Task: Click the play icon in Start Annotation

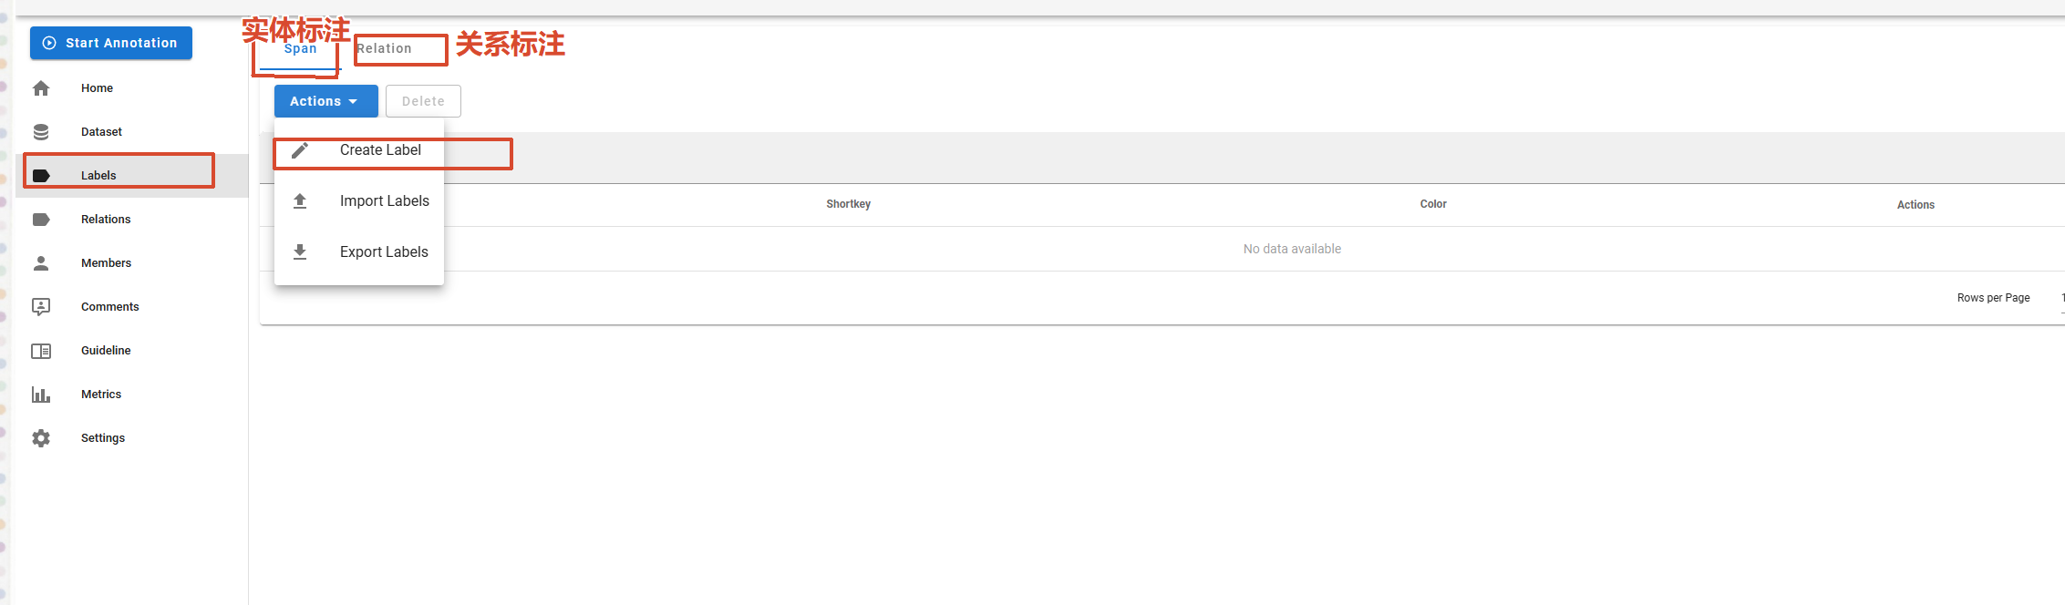Action: click(x=49, y=43)
